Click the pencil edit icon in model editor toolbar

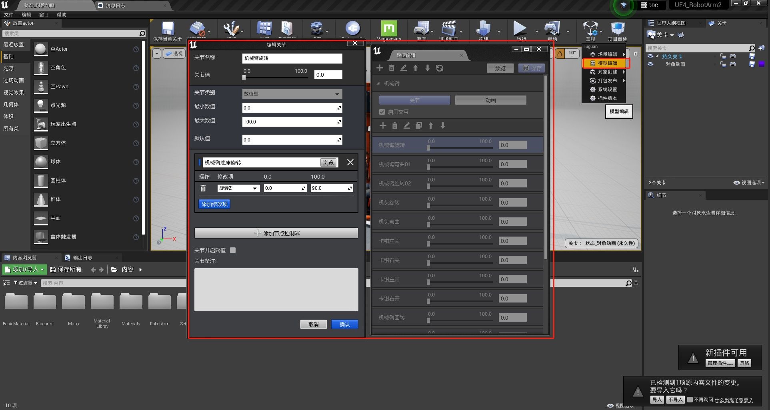pos(404,68)
